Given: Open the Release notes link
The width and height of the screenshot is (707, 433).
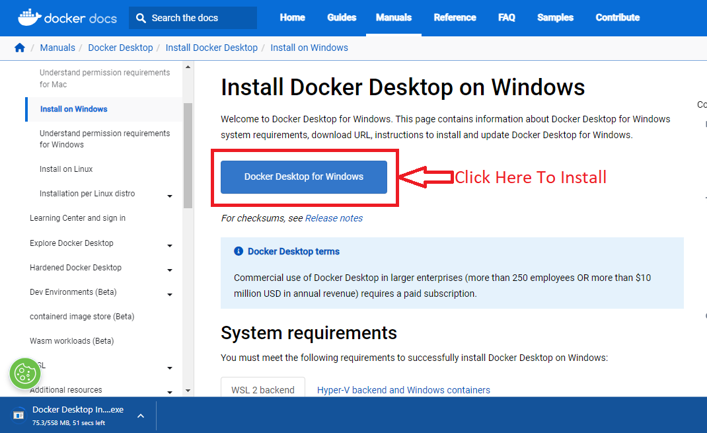Looking at the screenshot, I should pos(334,218).
